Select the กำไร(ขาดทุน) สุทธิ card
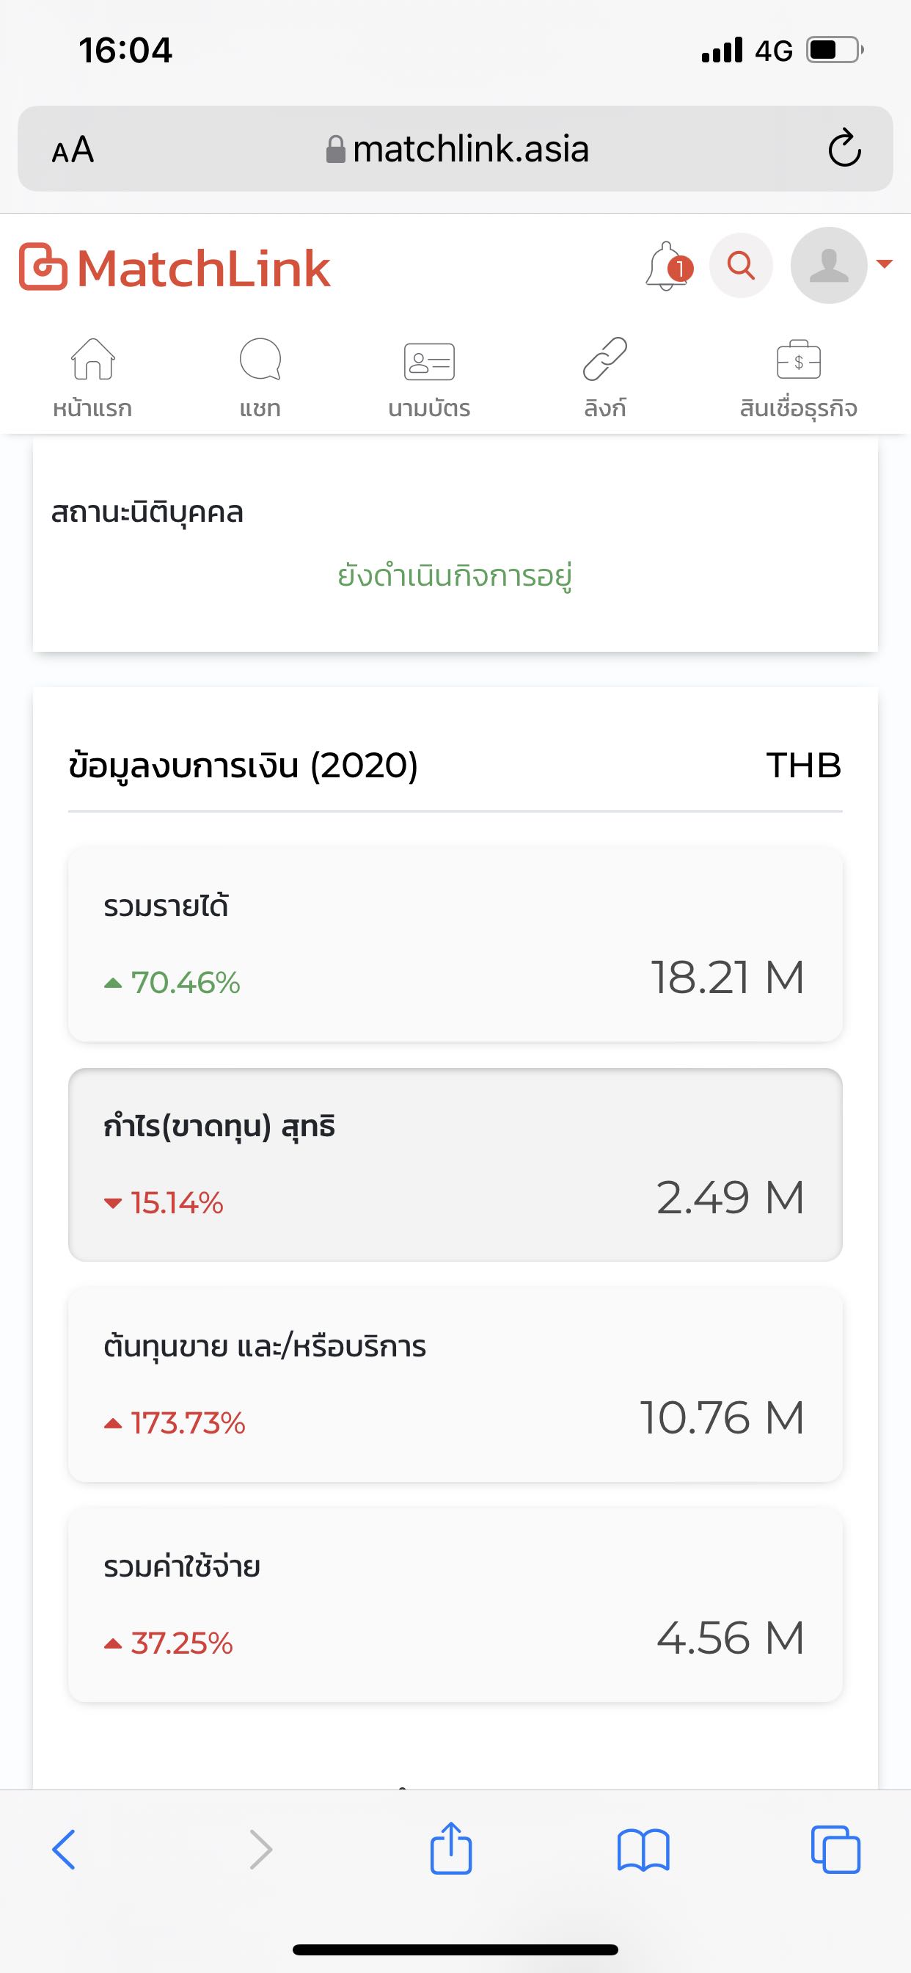The image size is (911, 1973). coord(455,1164)
